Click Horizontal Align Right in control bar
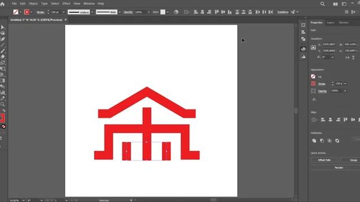 tap(209, 12)
